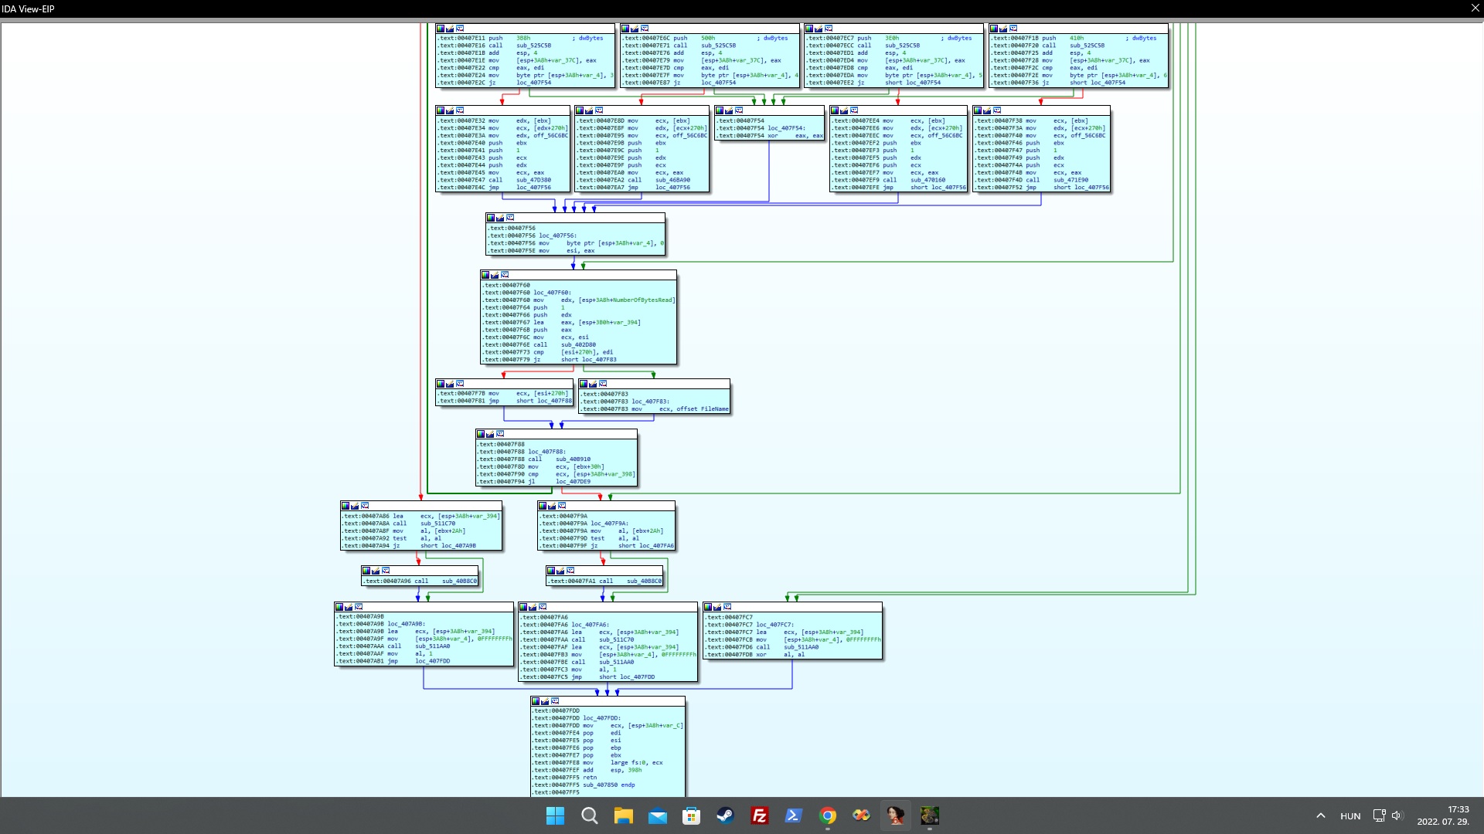Click color icon on loc_407FA6 node header

click(523, 607)
